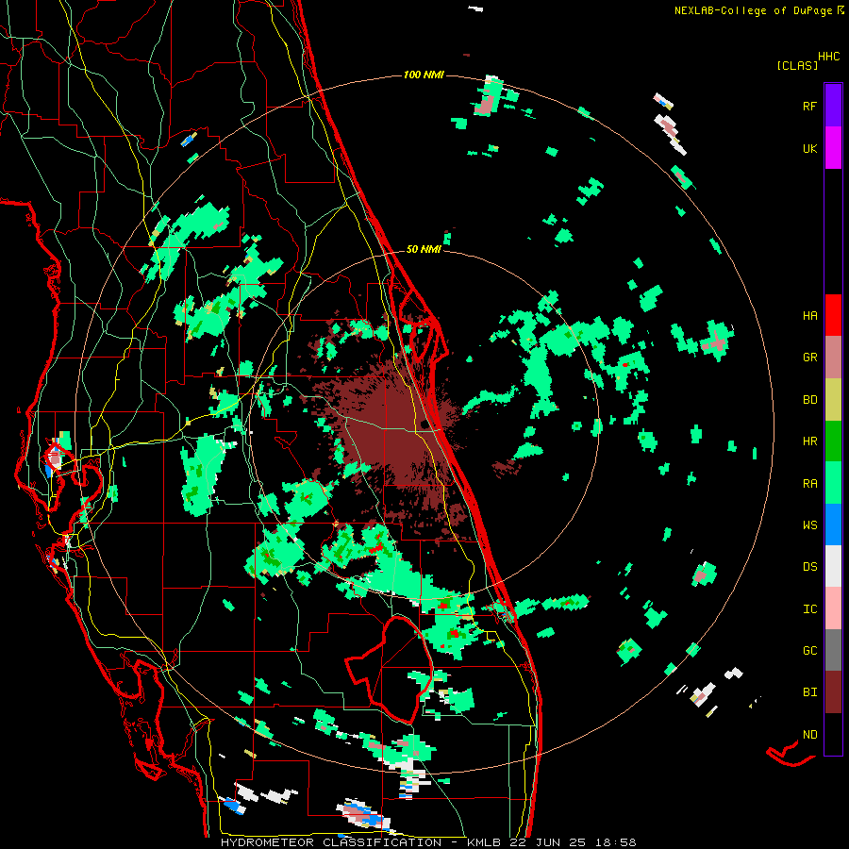Click the 'RF' legend label
This screenshot has width=849, height=849.
coord(809,106)
